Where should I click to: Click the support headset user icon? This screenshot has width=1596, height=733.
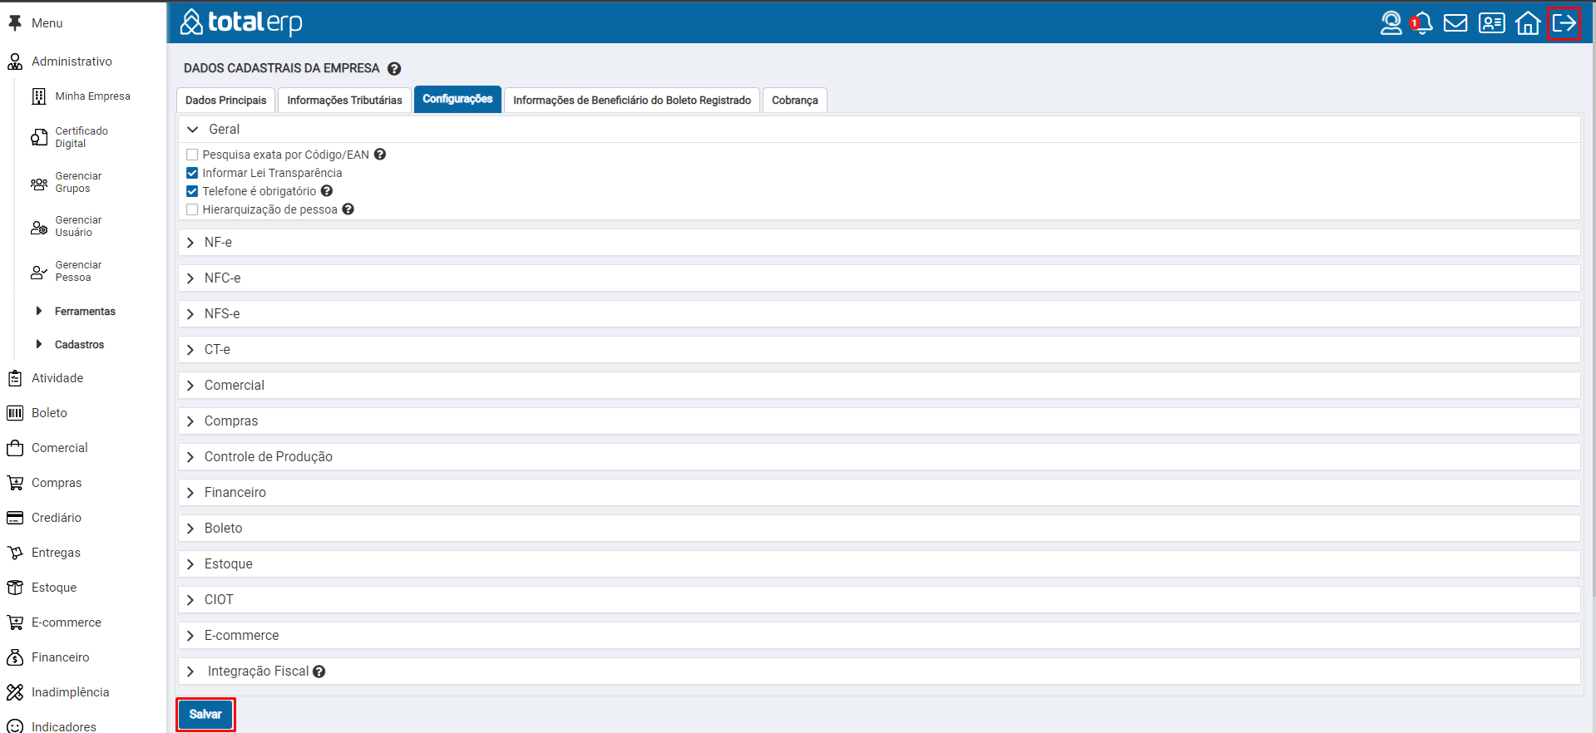tap(1391, 23)
